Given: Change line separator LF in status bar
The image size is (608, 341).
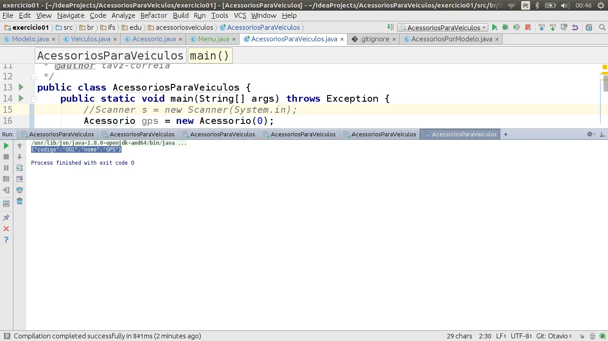Looking at the screenshot, I should (501, 336).
